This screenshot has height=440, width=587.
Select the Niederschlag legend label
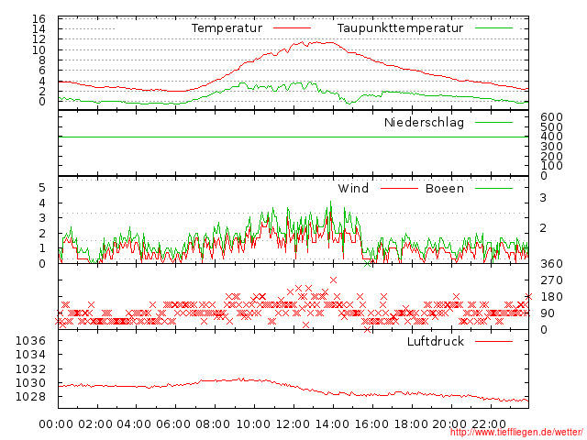pyautogui.click(x=424, y=122)
